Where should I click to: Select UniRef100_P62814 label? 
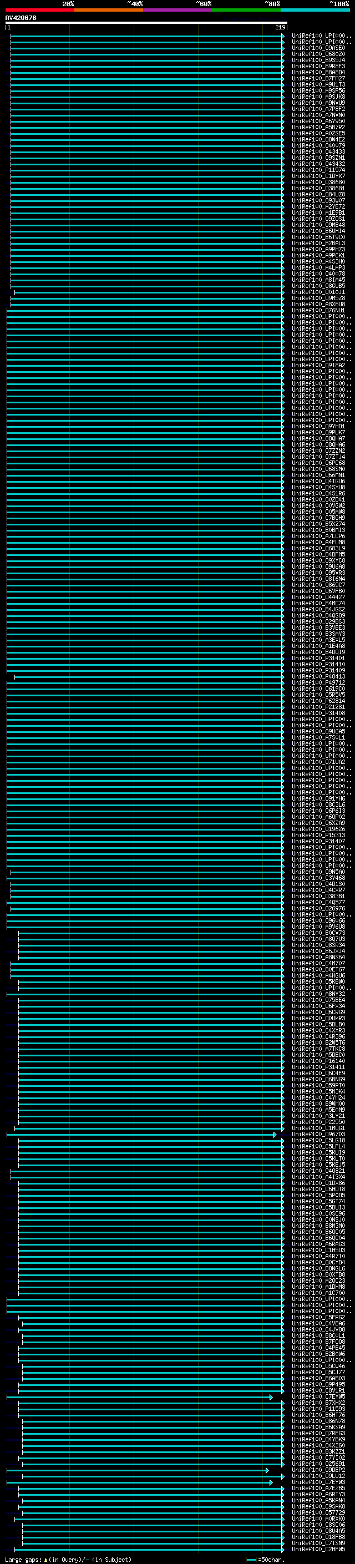pos(318,701)
